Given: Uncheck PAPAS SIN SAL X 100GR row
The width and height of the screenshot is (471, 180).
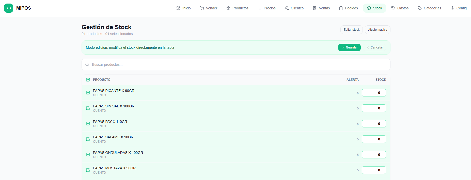Looking at the screenshot, I should (x=88, y=108).
